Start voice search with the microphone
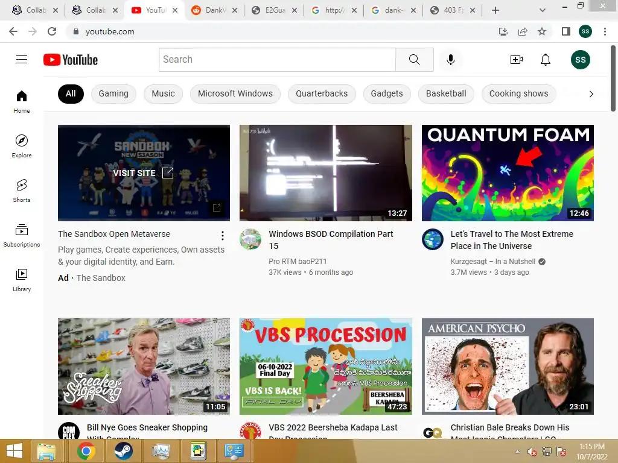Viewport: 618px width, 463px height. pos(450,60)
